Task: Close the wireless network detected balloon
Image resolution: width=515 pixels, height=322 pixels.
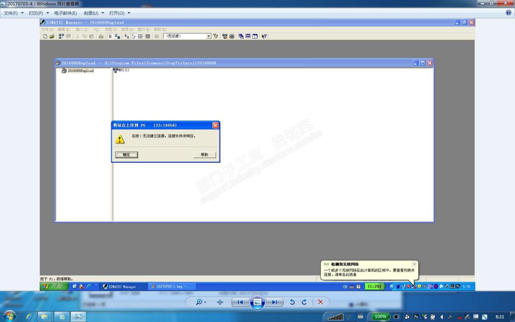Action: [x=414, y=264]
